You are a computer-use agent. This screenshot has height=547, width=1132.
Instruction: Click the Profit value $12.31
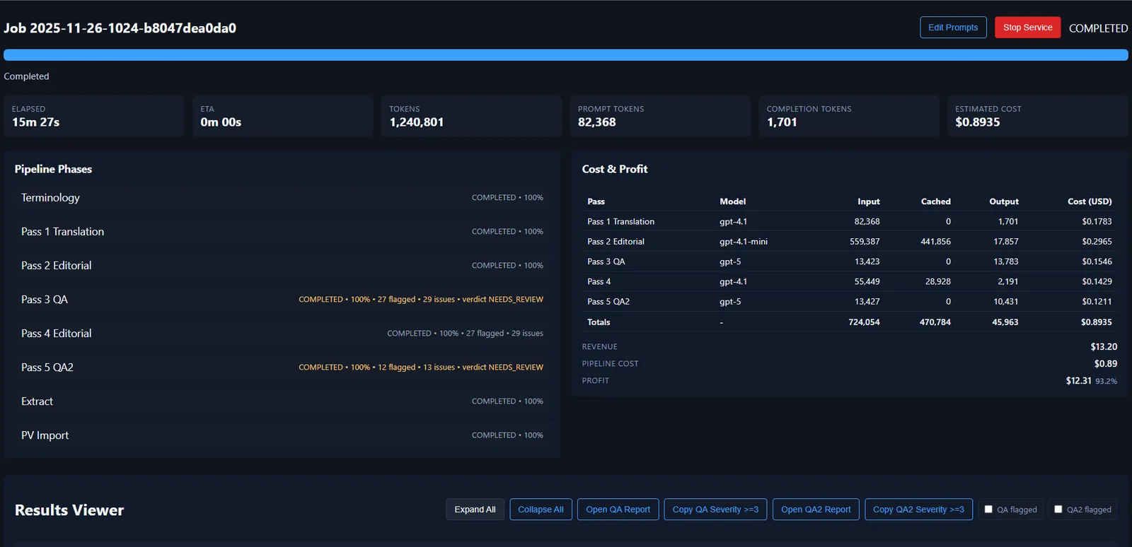pyautogui.click(x=1079, y=381)
